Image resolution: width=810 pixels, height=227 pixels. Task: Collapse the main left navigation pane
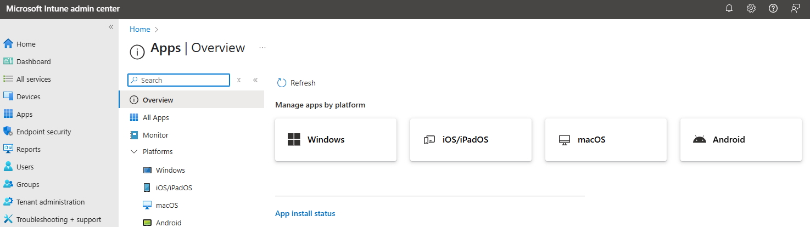pos(110,27)
